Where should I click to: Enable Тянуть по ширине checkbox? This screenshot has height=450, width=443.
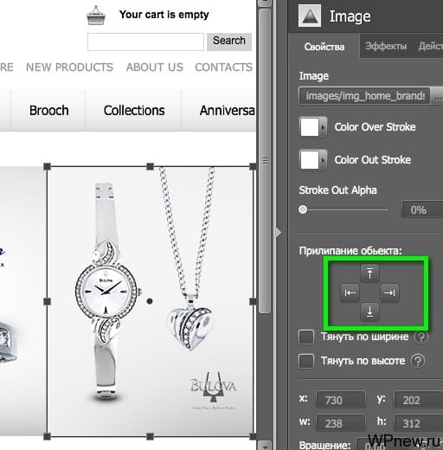(306, 337)
